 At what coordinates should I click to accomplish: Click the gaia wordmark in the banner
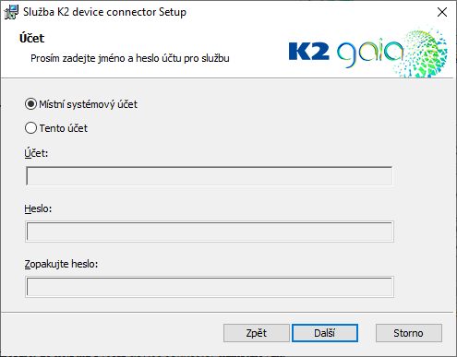coord(369,53)
